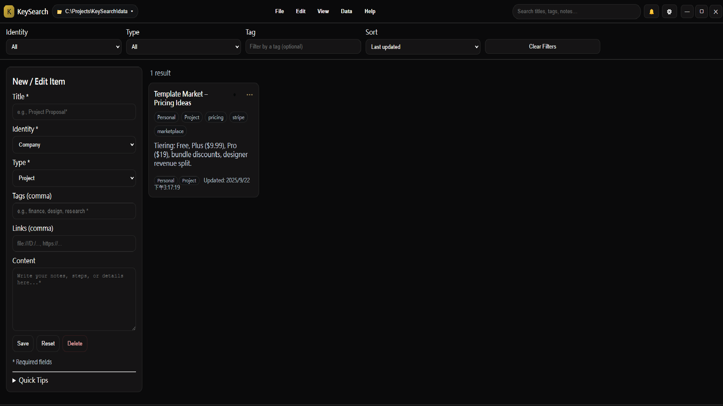Focus the search titles, tags, notes field
This screenshot has width=723, height=406.
pyautogui.click(x=576, y=12)
